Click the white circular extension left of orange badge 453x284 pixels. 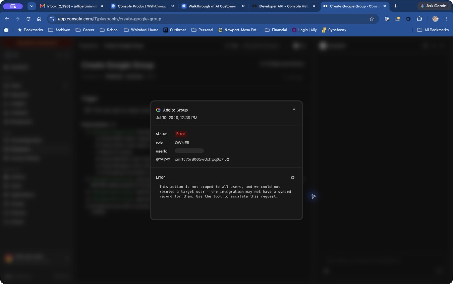pyautogui.click(x=387, y=19)
